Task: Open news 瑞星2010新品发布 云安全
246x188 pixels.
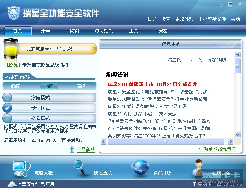Action: [x=158, y=99]
